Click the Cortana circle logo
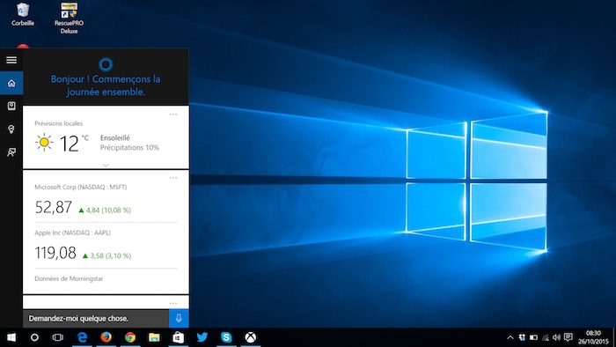616x347 pixels. pos(106,64)
